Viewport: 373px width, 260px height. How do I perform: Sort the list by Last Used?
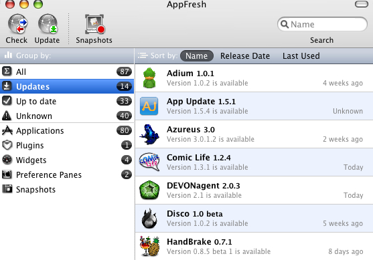coord(301,55)
